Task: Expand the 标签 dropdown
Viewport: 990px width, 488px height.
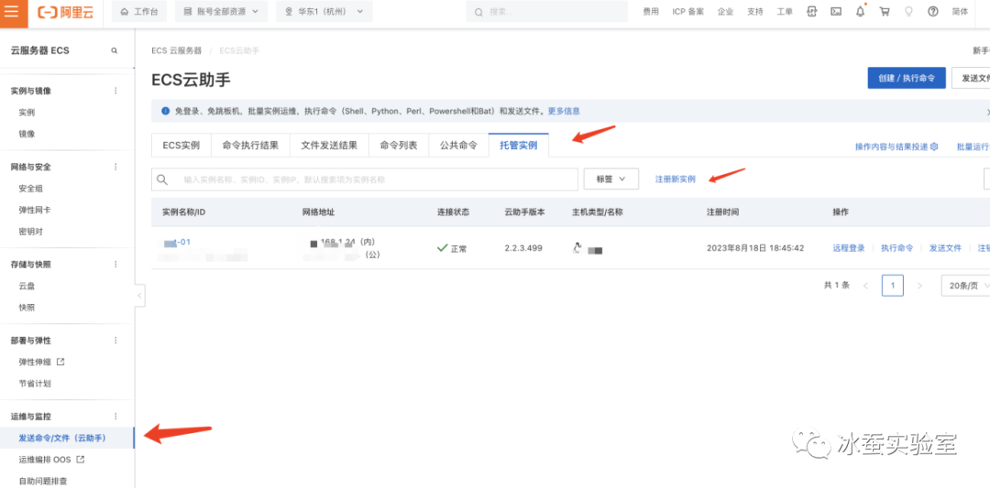Action: coord(611,179)
